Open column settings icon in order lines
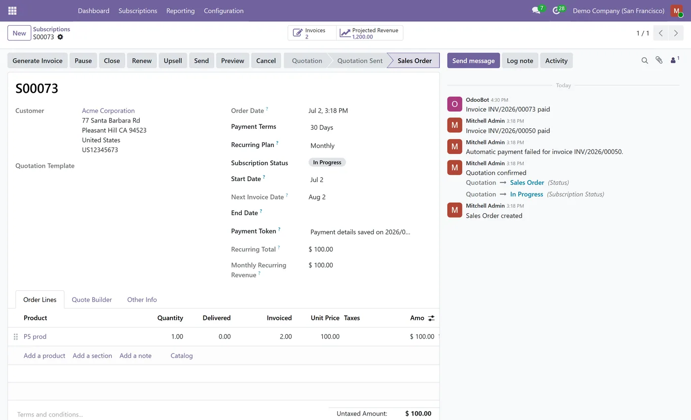The width and height of the screenshot is (691, 420). pos(431,318)
